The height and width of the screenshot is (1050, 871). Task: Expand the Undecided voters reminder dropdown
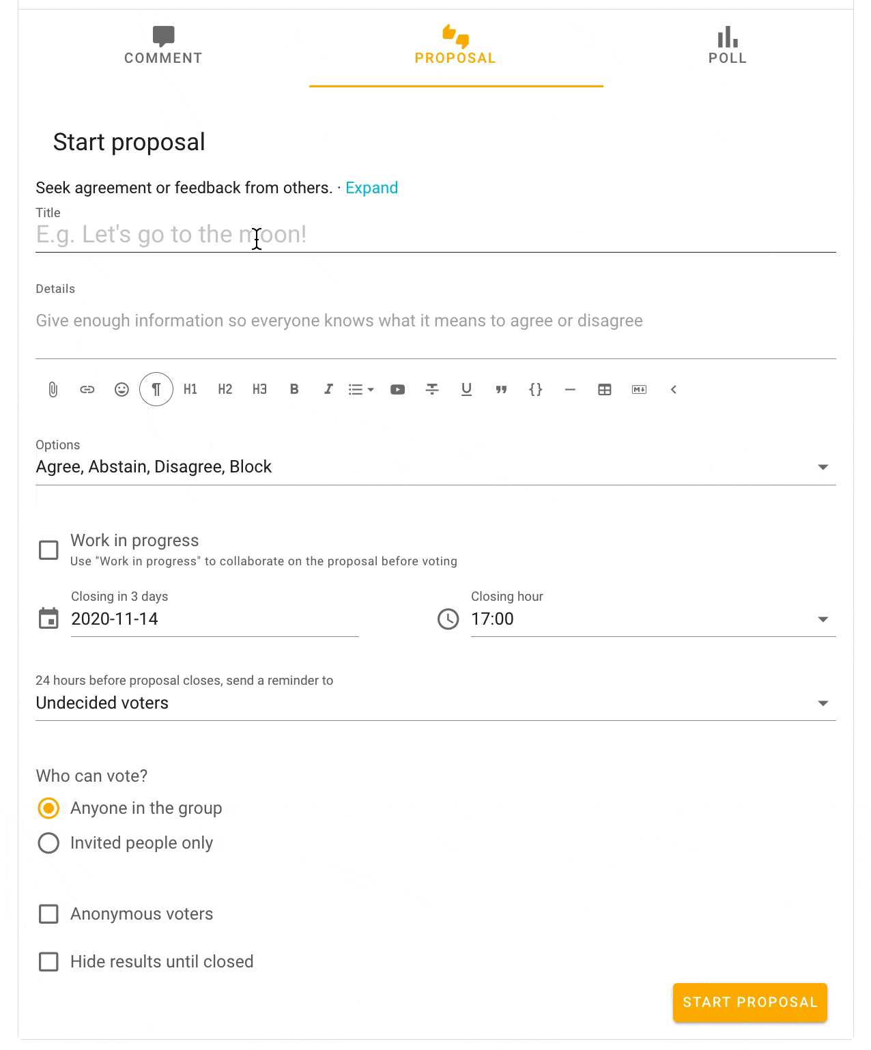click(435, 703)
